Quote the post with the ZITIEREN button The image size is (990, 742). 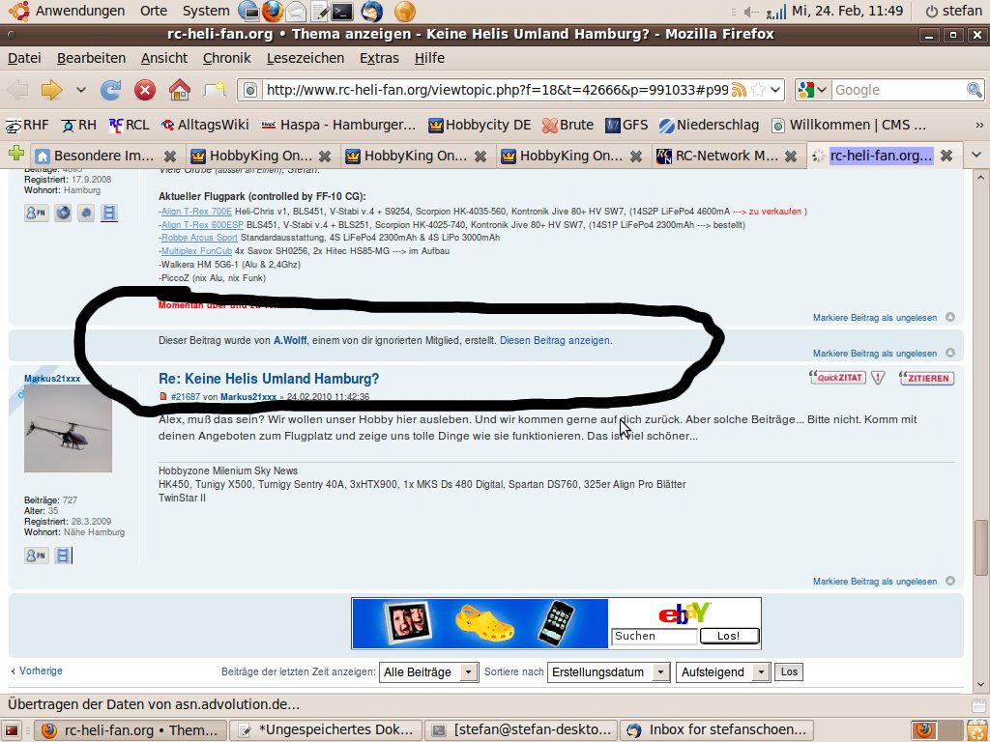coord(927,378)
